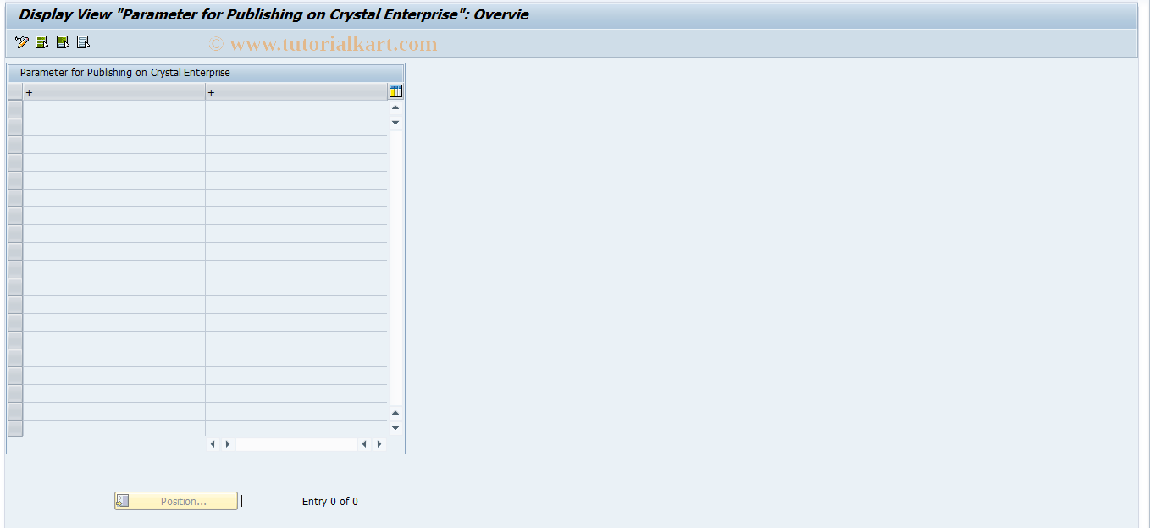Click the first empty cell of the first column
The image size is (1150, 528).
pyautogui.click(x=113, y=109)
